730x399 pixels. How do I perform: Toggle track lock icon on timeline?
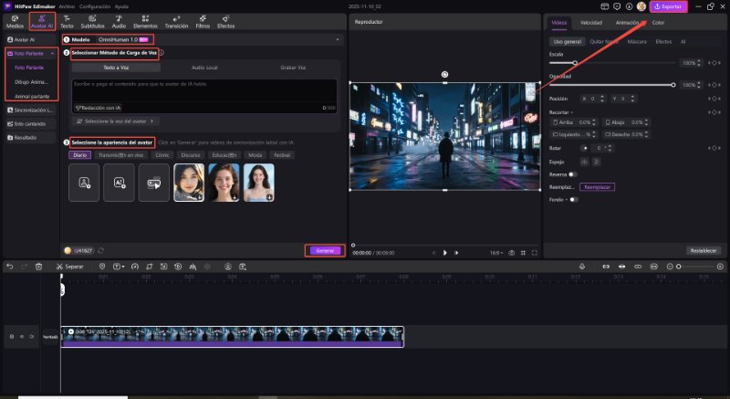(12, 336)
